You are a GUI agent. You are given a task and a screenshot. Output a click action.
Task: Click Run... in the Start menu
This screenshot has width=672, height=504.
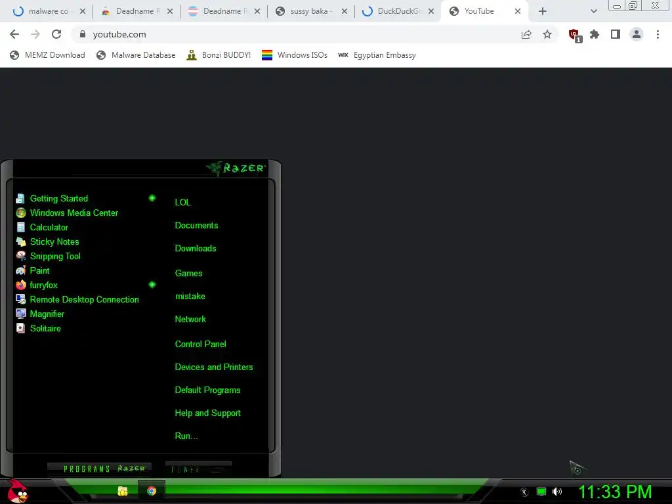click(186, 436)
